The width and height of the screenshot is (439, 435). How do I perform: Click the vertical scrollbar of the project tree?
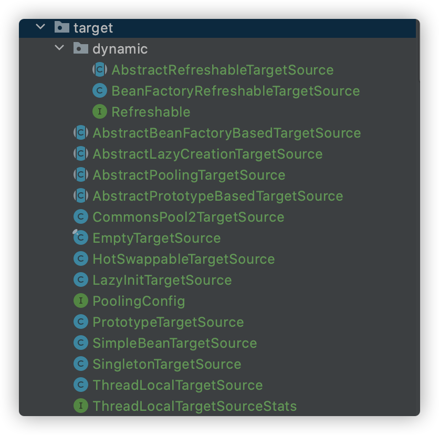point(418,50)
